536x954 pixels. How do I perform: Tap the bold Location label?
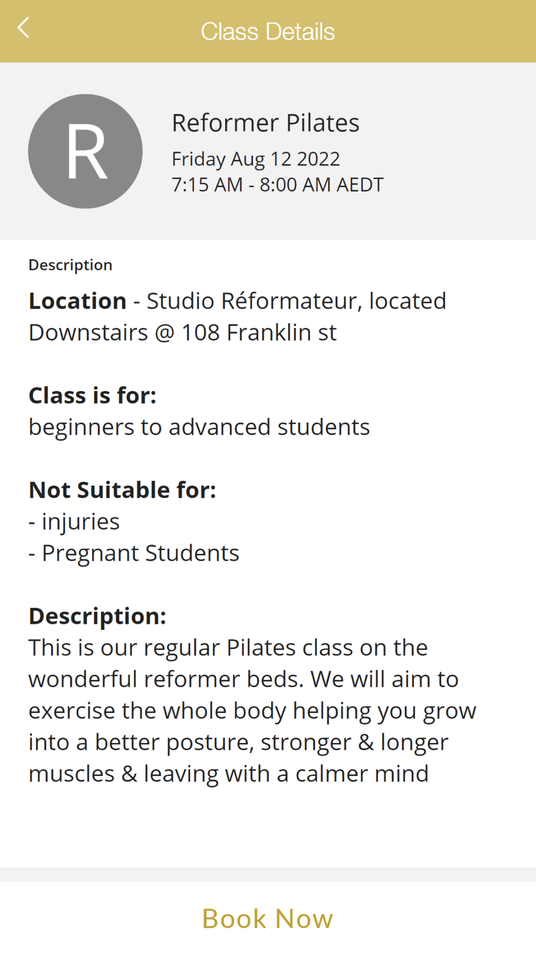[77, 301]
